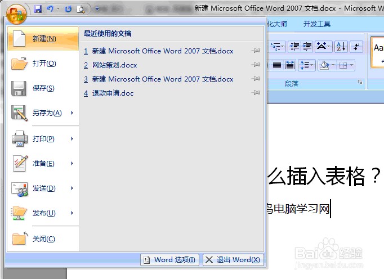This screenshot has height=279, width=384.
Task: Click the printer icon in menu
Action: click(x=20, y=139)
